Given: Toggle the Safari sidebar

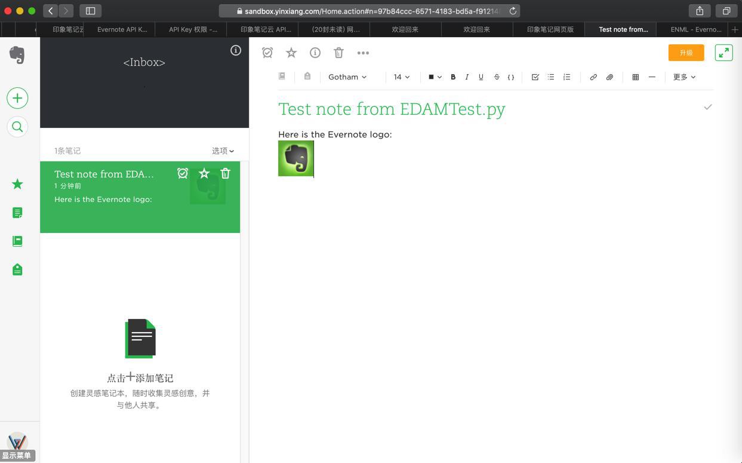Looking at the screenshot, I should click(91, 11).
